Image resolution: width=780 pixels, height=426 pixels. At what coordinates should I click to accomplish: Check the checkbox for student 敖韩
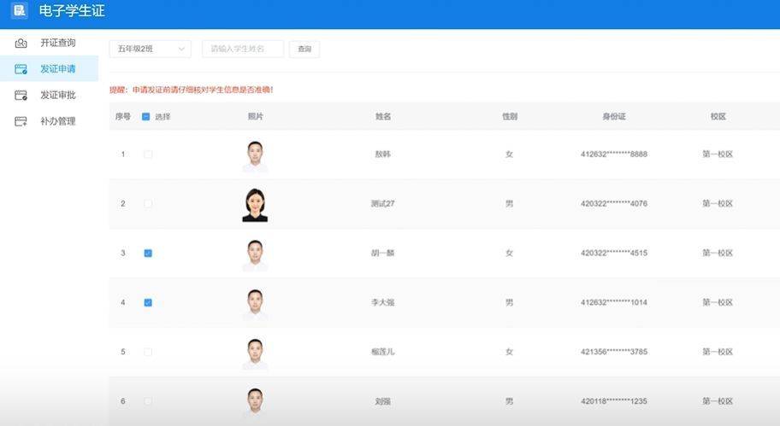[x=148, y=155]
